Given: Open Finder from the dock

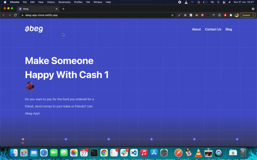Looking at the screenshot, I should 14,153.
